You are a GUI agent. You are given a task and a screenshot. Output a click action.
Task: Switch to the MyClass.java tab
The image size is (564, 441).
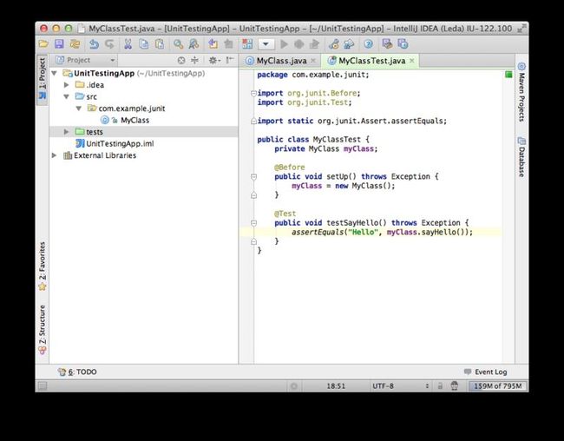coord(281,61)
